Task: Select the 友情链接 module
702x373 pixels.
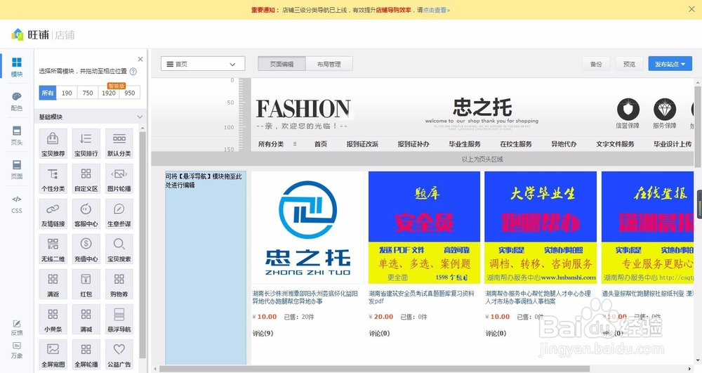Action: (53, 214)
